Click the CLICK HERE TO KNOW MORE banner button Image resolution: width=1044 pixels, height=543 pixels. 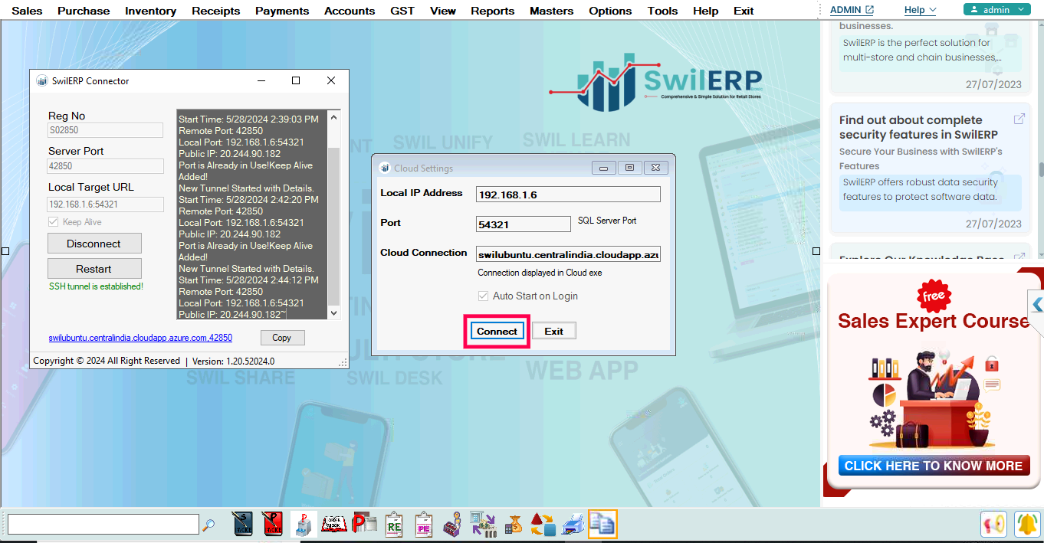pos(933,466)
